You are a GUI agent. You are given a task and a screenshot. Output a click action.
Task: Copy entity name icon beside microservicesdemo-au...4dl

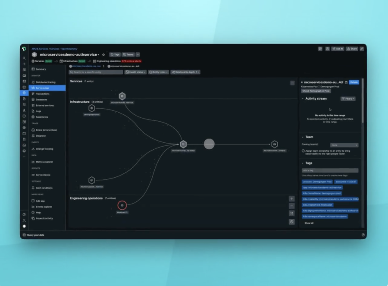pos(346,82)
